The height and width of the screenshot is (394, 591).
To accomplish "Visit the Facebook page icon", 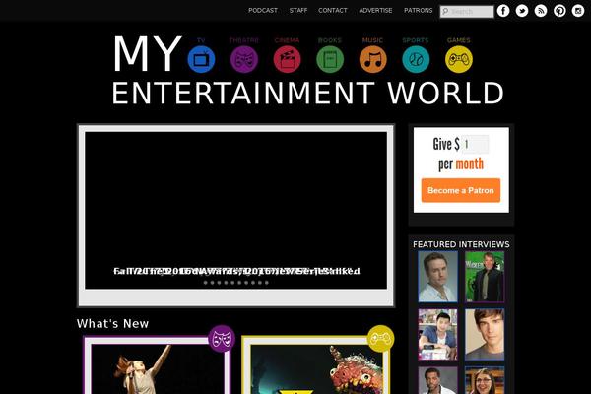I will [503, 11].
